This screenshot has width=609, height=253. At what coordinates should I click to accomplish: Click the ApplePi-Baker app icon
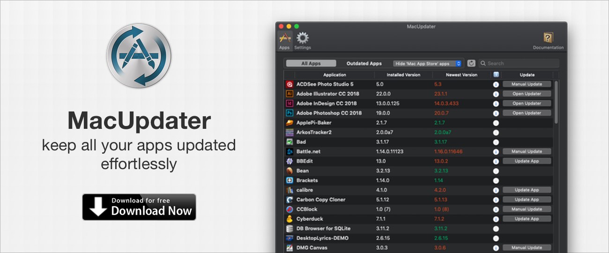289,123
